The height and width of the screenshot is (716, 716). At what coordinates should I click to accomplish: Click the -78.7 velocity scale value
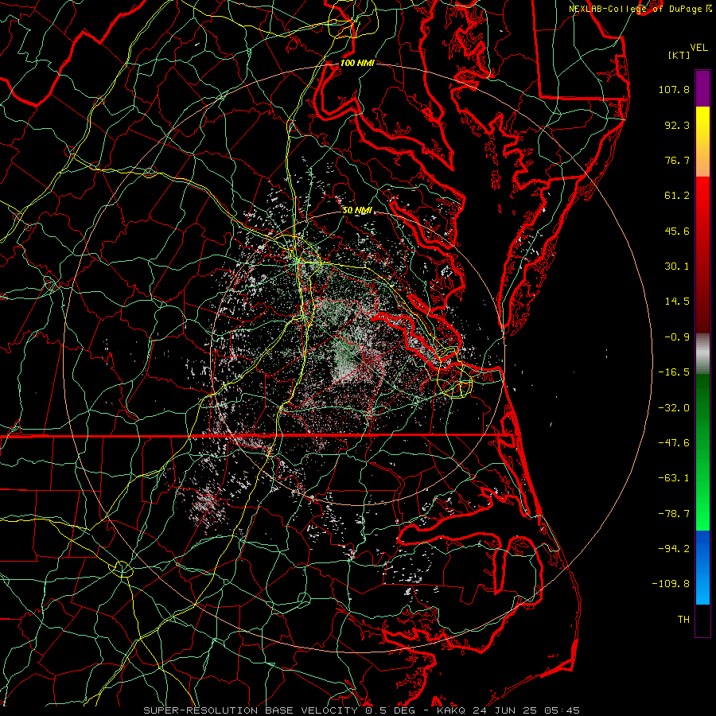click(674, 514)
